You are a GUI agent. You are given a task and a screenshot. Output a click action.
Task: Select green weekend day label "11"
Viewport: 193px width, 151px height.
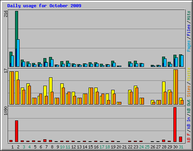[x=68, y=147]
